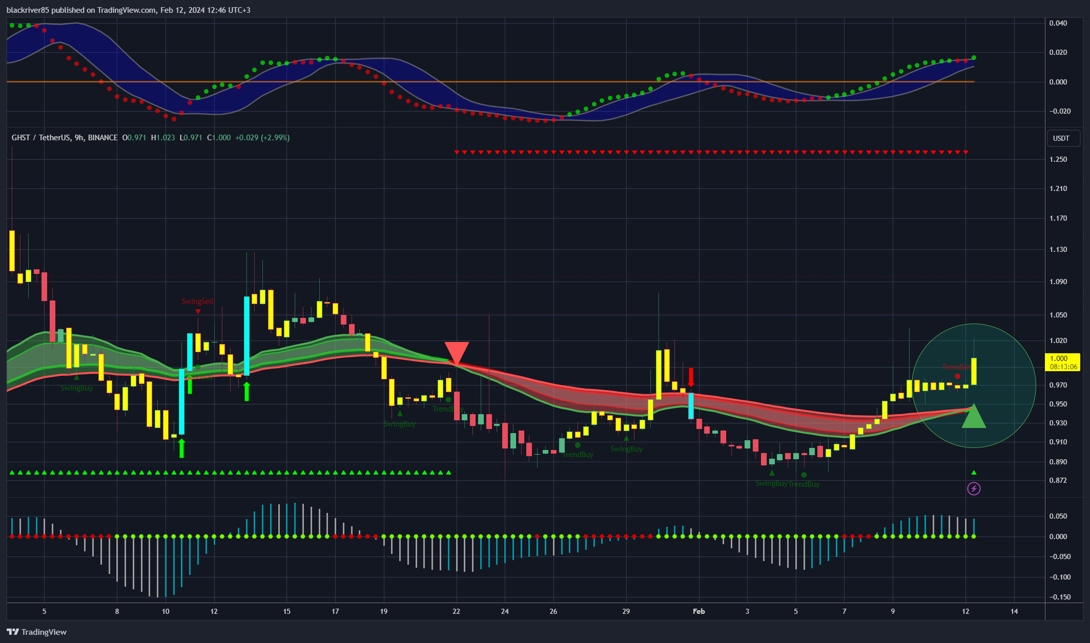Click the 10 date axis label

point(166,611)
